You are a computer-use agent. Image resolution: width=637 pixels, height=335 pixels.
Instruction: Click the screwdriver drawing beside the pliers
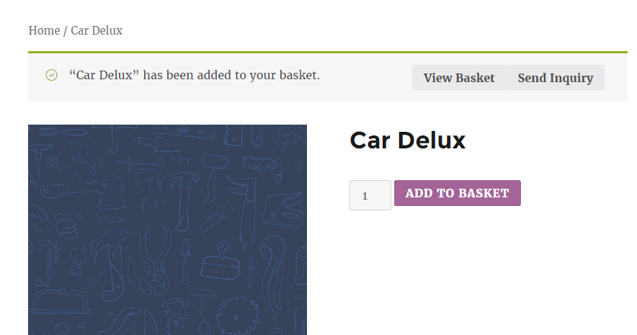coord(185,262)
